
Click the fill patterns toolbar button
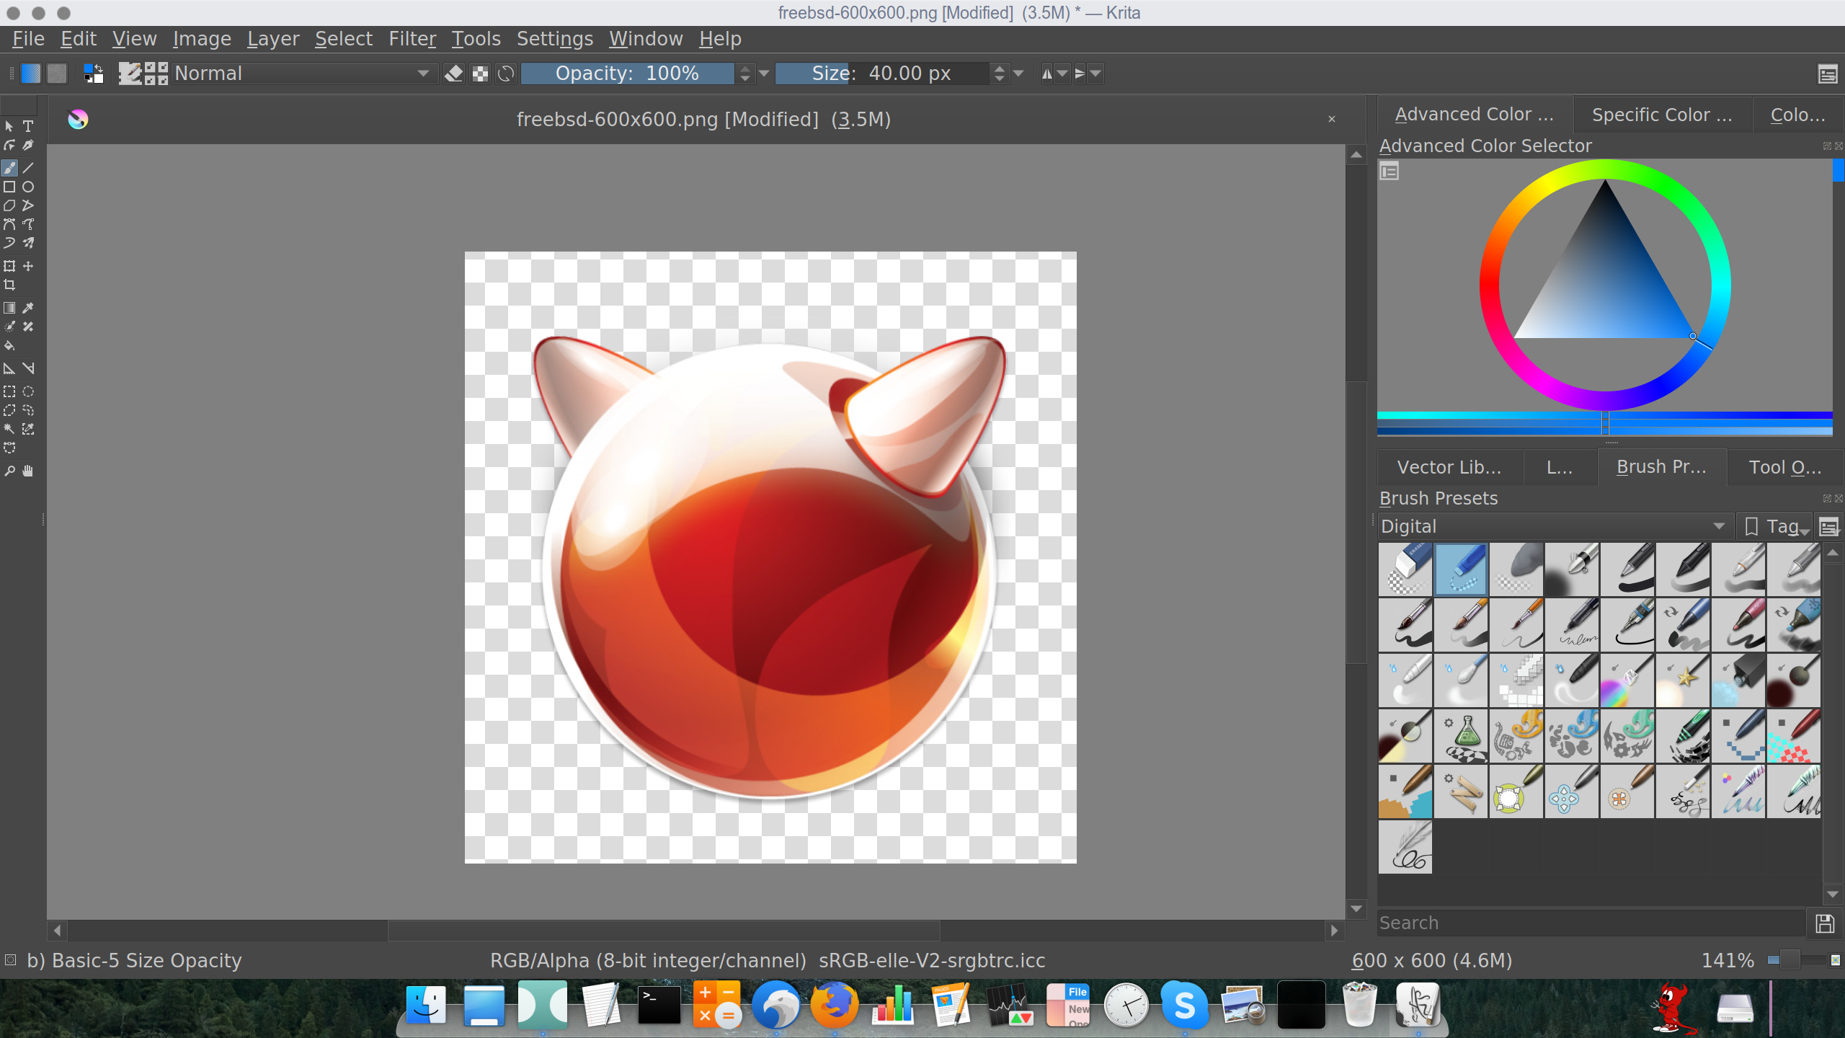click(57, 74)
